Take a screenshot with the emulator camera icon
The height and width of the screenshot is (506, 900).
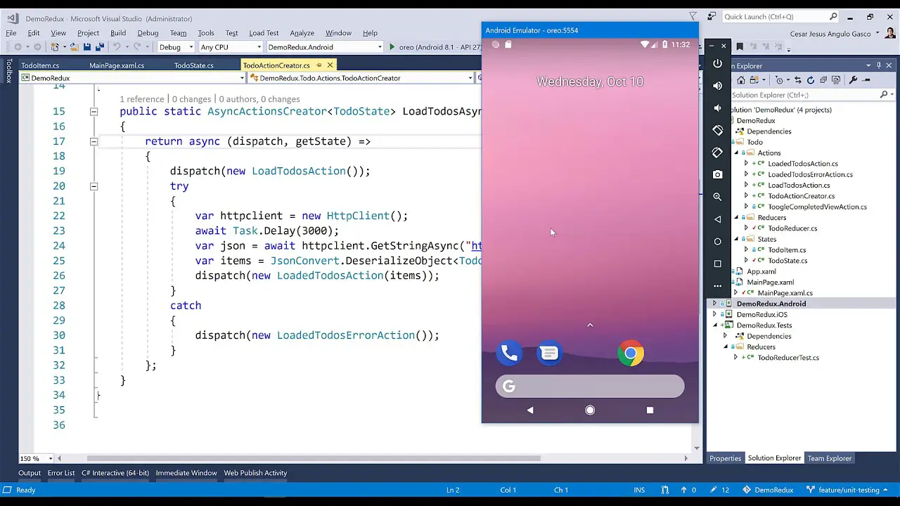[x=718, y=174]
